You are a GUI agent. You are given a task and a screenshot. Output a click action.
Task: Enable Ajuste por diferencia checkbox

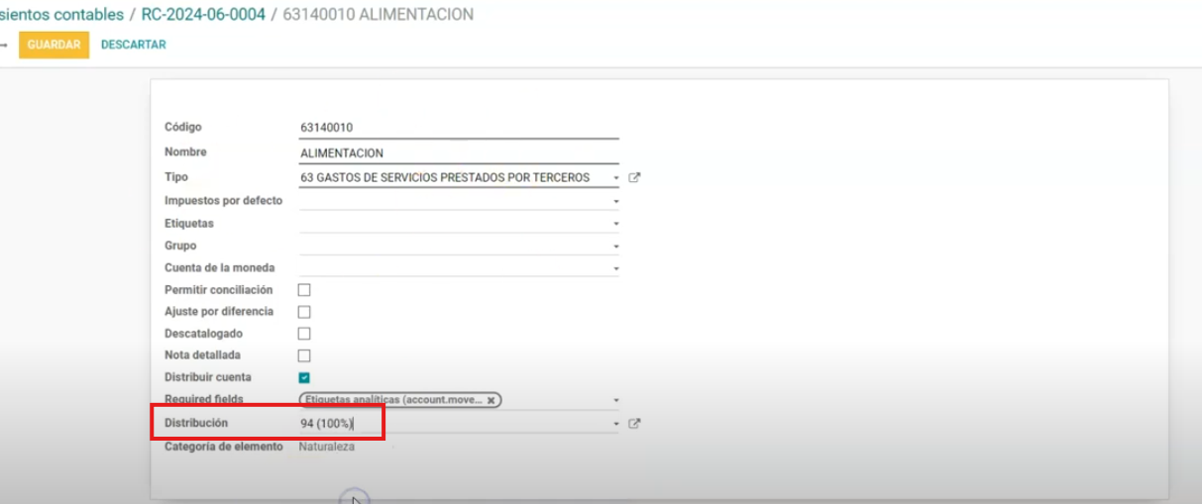pyautogui.click(x=304, y=312)
